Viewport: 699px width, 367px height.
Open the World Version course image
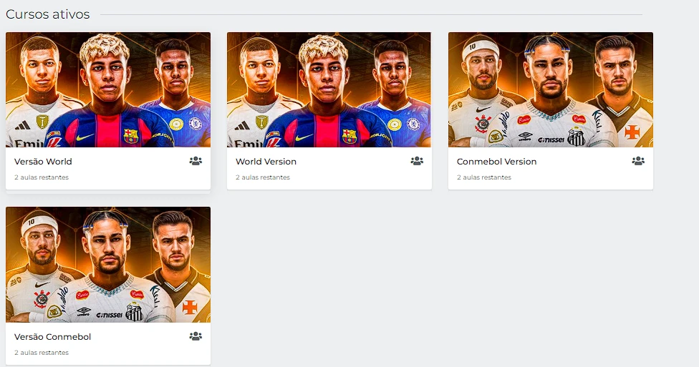tap(329, 89)
